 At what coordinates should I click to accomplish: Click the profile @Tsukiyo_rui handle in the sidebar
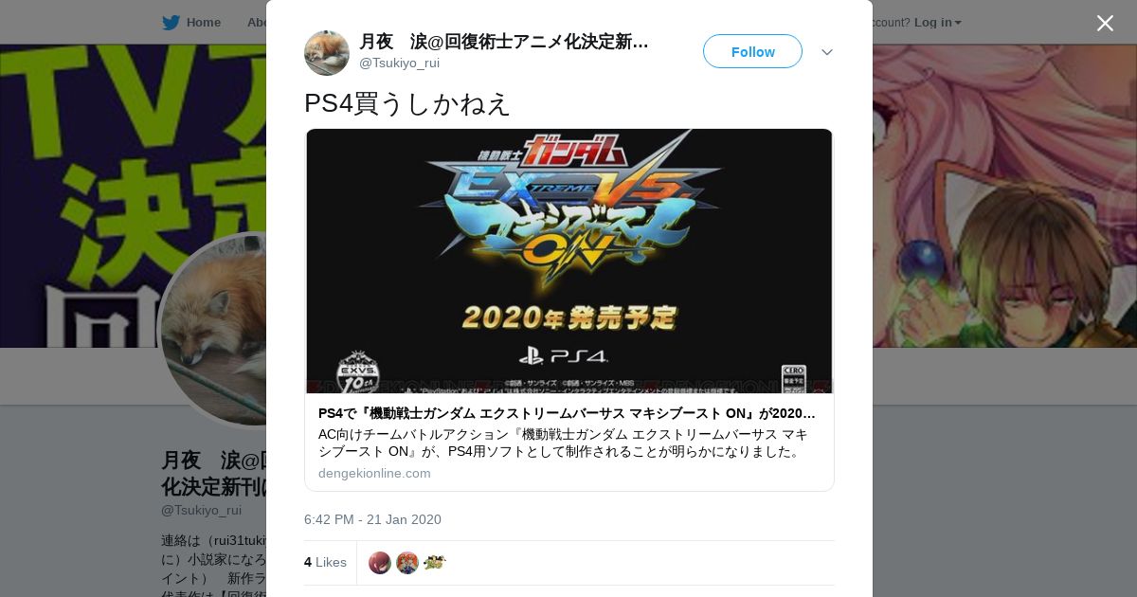tap(201, 510)
